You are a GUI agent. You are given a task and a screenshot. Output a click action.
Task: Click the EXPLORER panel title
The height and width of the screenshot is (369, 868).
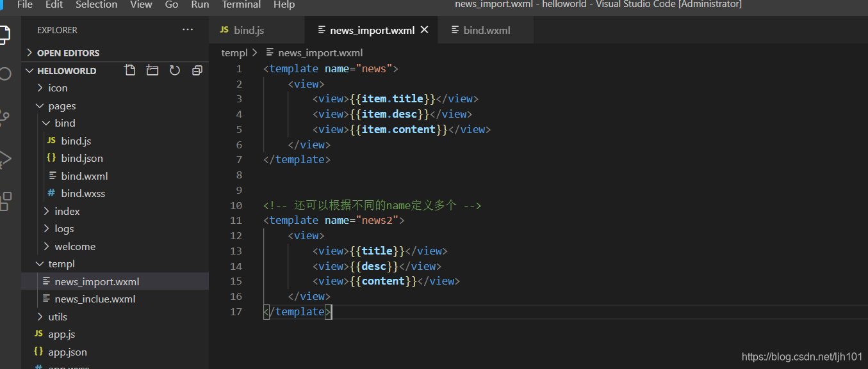pos(57,30)
